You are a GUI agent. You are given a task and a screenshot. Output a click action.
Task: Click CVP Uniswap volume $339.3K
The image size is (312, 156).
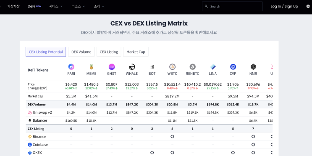point(233,113)
